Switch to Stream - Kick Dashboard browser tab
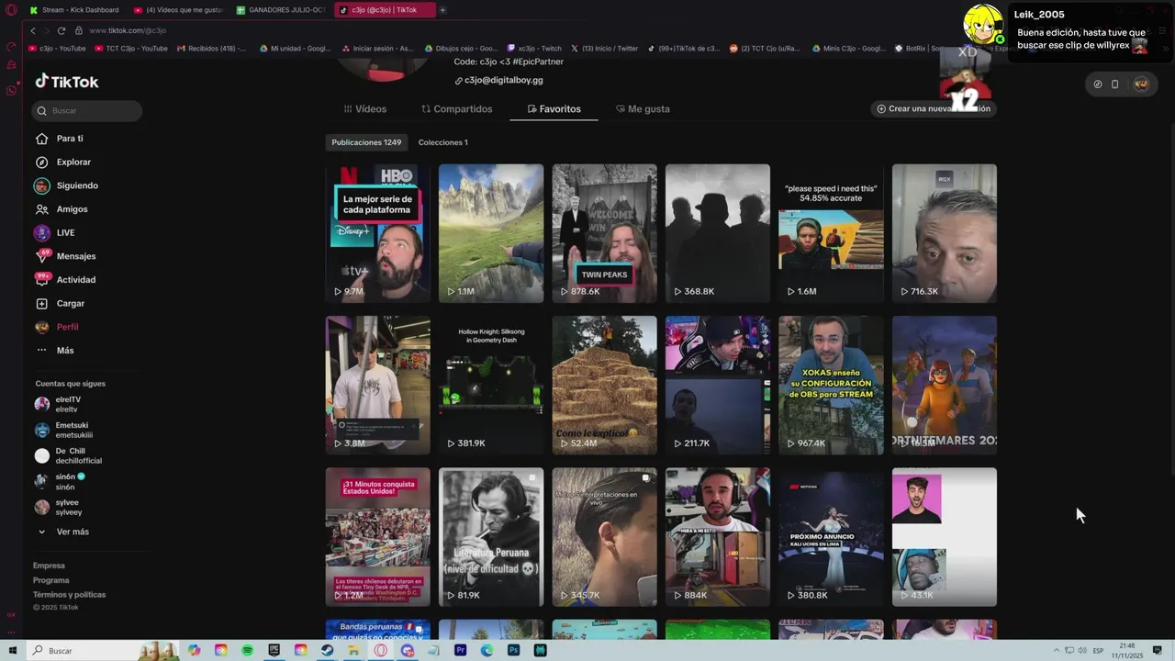The width and height of the screenshot is (1175, 661). (75, 10)
